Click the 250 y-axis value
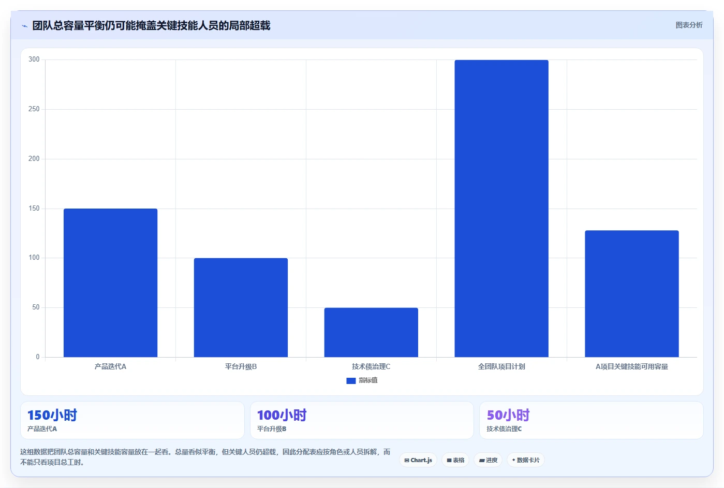This screenshot has height=488, width=724. coord(34,109)
